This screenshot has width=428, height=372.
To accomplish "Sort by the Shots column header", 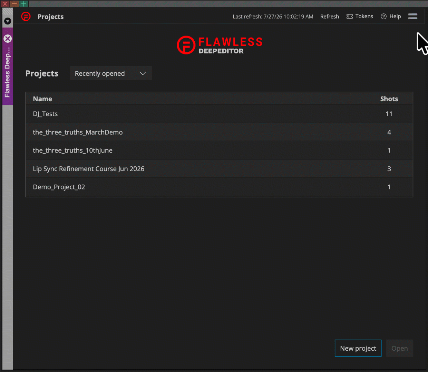I will click(x=389, y=99).
